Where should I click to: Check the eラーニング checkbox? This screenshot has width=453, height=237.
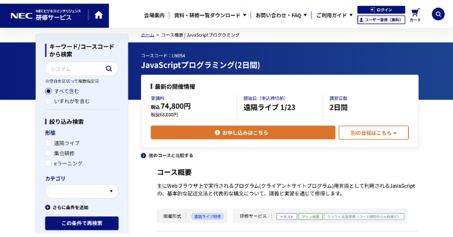(48, 163)
